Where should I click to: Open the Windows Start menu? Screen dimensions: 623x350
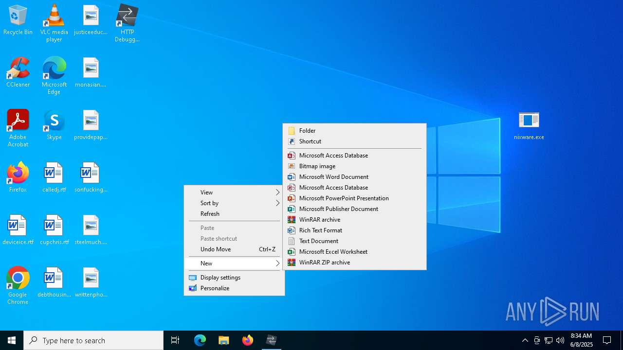coord(12,340)
